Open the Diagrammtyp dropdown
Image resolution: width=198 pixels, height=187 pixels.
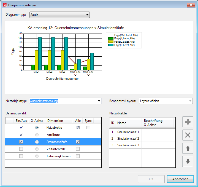59,15
